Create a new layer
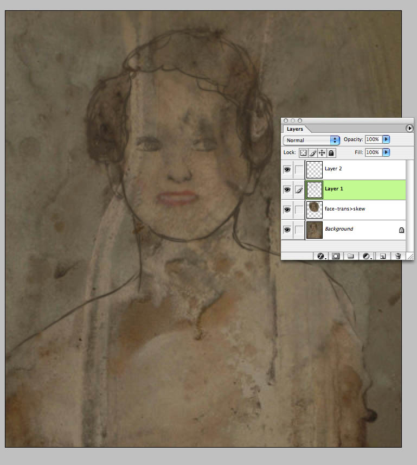This screenshot has width=417, height=465. 383,256
